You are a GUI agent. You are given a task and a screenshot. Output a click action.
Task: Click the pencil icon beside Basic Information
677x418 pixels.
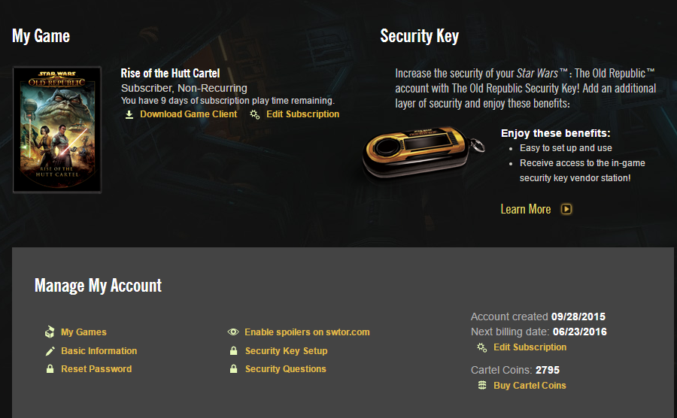[50, 351]
